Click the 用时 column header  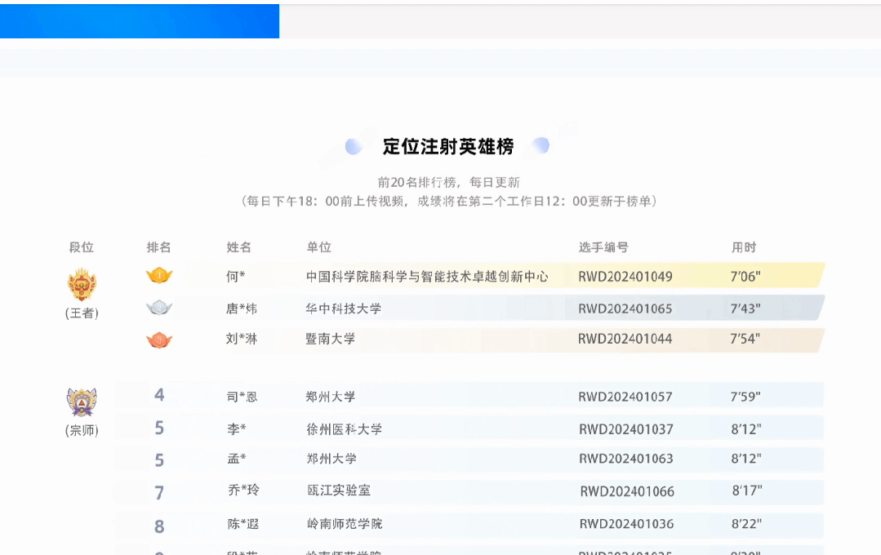point(744,247)
